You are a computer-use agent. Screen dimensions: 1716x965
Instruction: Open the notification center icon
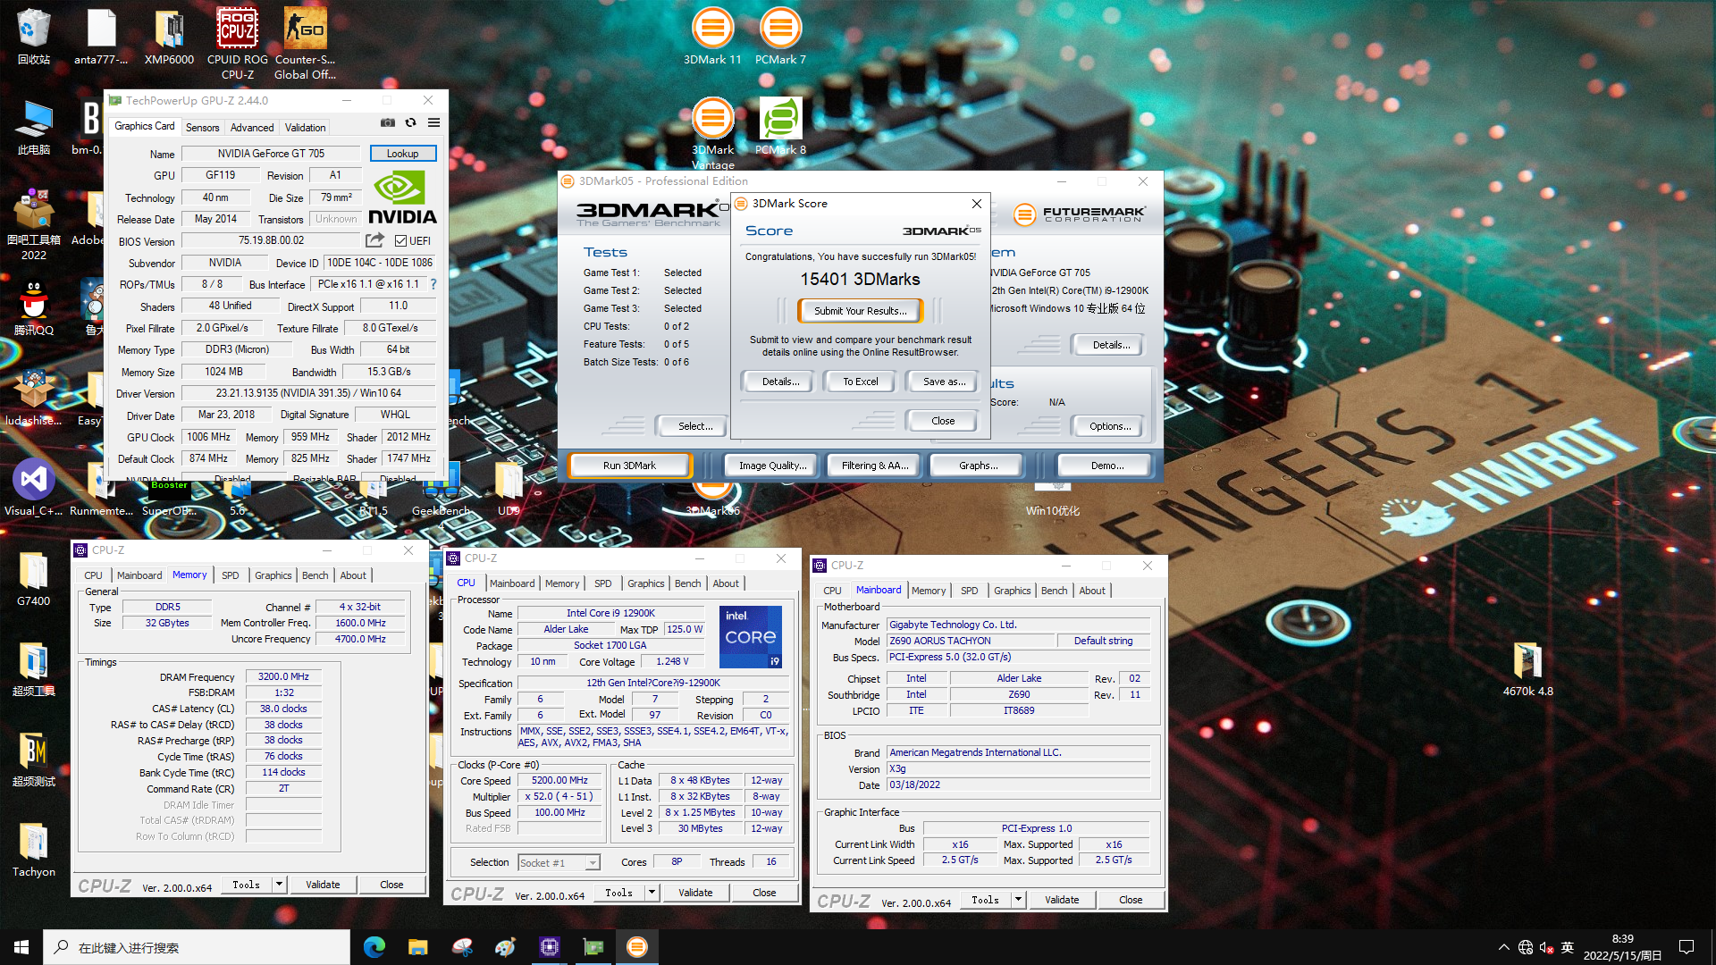click(x=1687, y=947)
